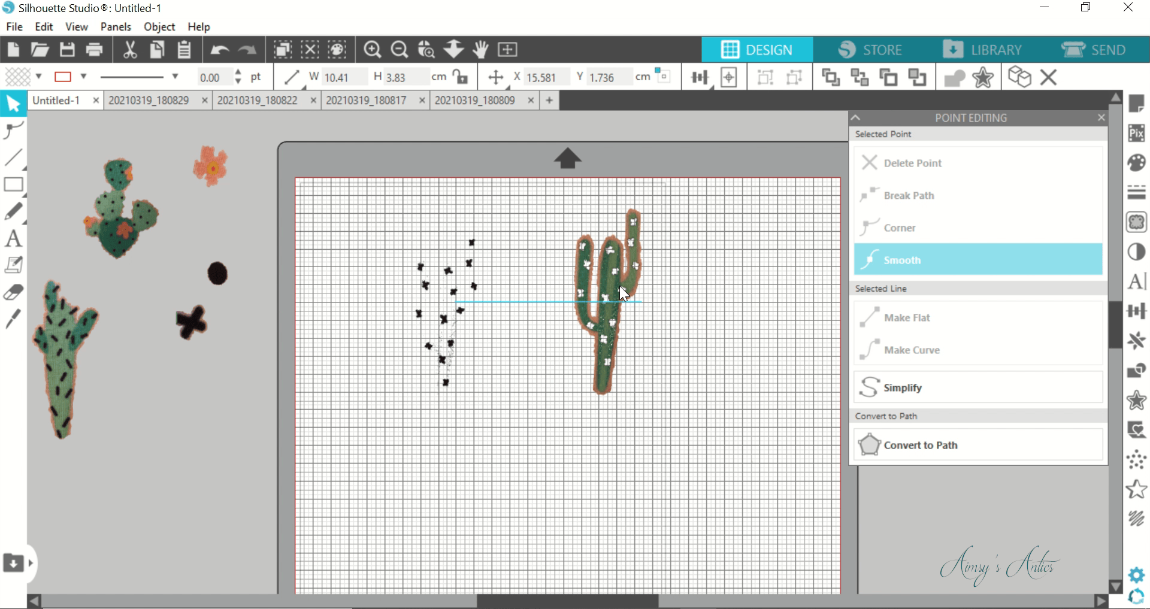Click the Convert to Path button
Screen dimensions: 1150x609
pos(978,445)
